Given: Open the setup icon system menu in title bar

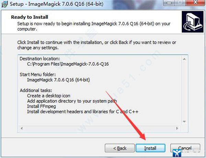Looking at the screenshot, I should click(x=4, y=4).
